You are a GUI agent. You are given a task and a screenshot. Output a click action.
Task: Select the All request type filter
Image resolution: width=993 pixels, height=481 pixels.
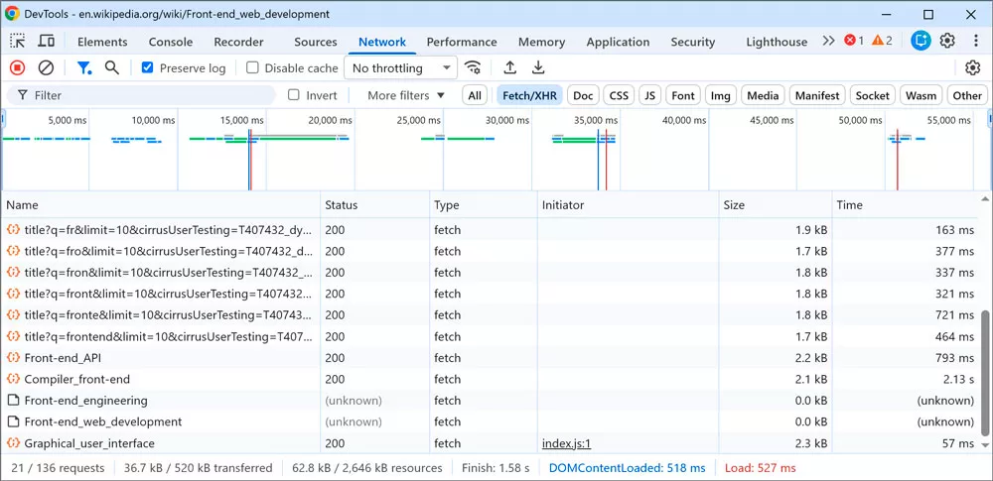click(x=475, y=95)
